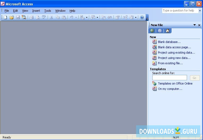
Task: Click the New Object toolbar icon
Action: pyautogui.click(x=131, y=17)
